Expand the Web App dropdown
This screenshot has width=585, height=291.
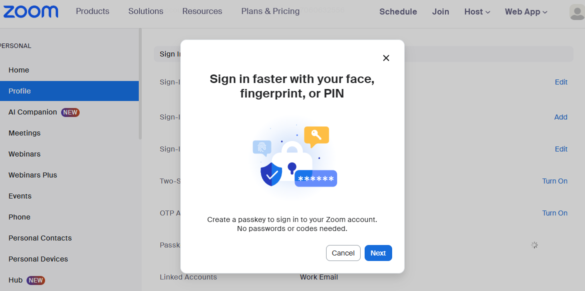click(x=526, y=11)
